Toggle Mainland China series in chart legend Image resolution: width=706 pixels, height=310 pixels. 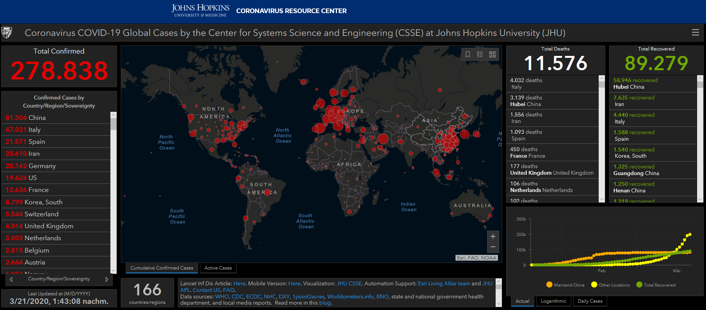click(565, 285)
